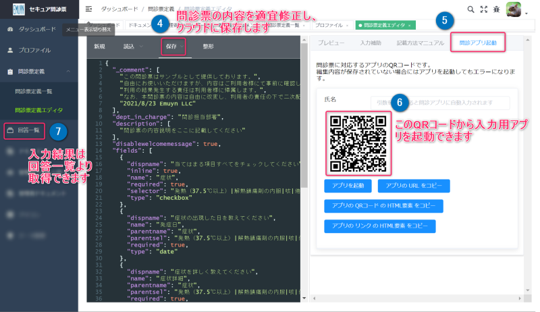Click アプリの QRコード の HTML要素 をコピー button
This screenshot has height=312, width=540.
[383, 206]
